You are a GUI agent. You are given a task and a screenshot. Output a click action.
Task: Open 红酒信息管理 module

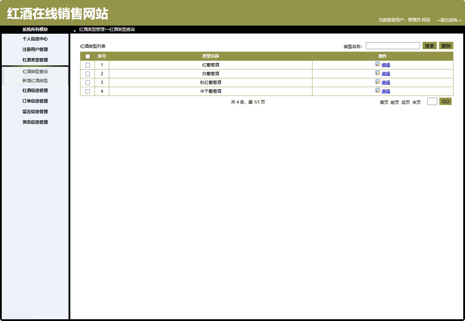coord(35,90)
